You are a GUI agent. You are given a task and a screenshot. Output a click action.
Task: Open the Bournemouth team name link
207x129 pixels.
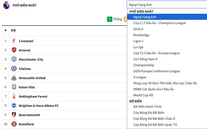29,115
